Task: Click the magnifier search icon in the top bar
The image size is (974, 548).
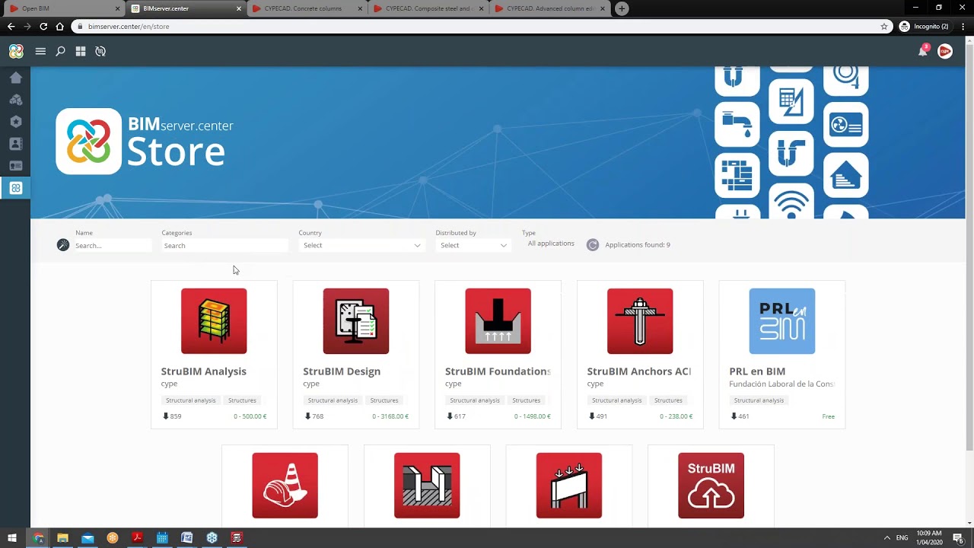Action: pyautogui.click(x=60, y=51)
